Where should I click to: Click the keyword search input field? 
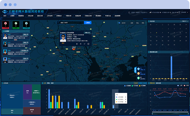coord(71,23)
